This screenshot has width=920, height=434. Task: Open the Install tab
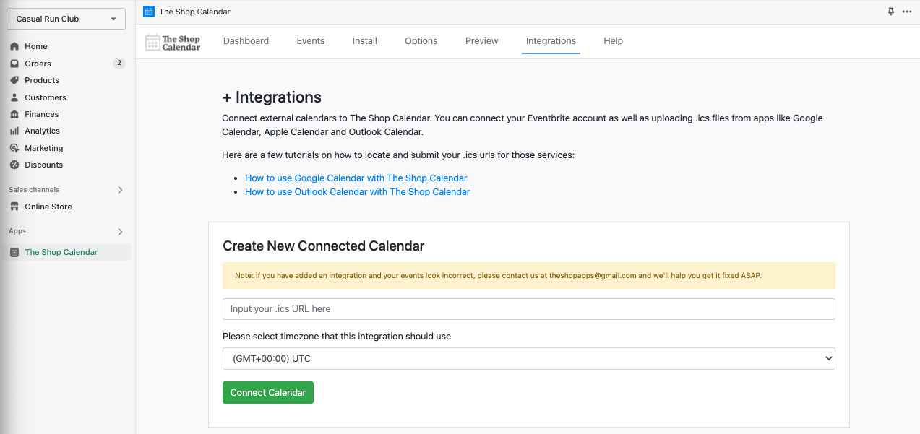tap(365, 41)
